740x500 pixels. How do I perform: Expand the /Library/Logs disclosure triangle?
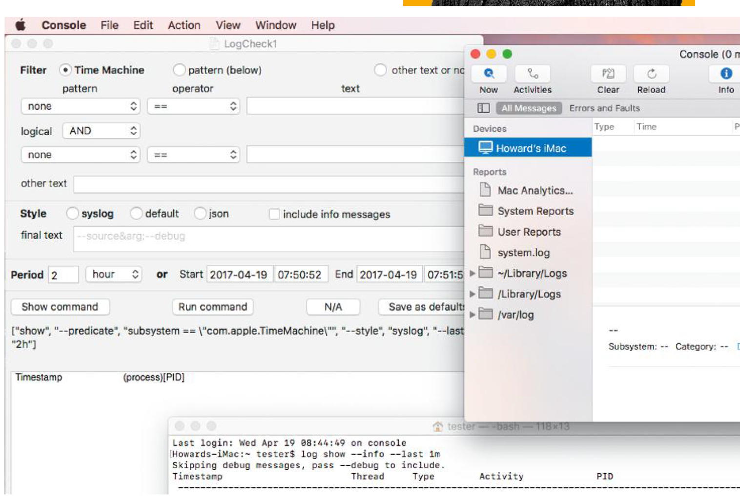(472, 294)
